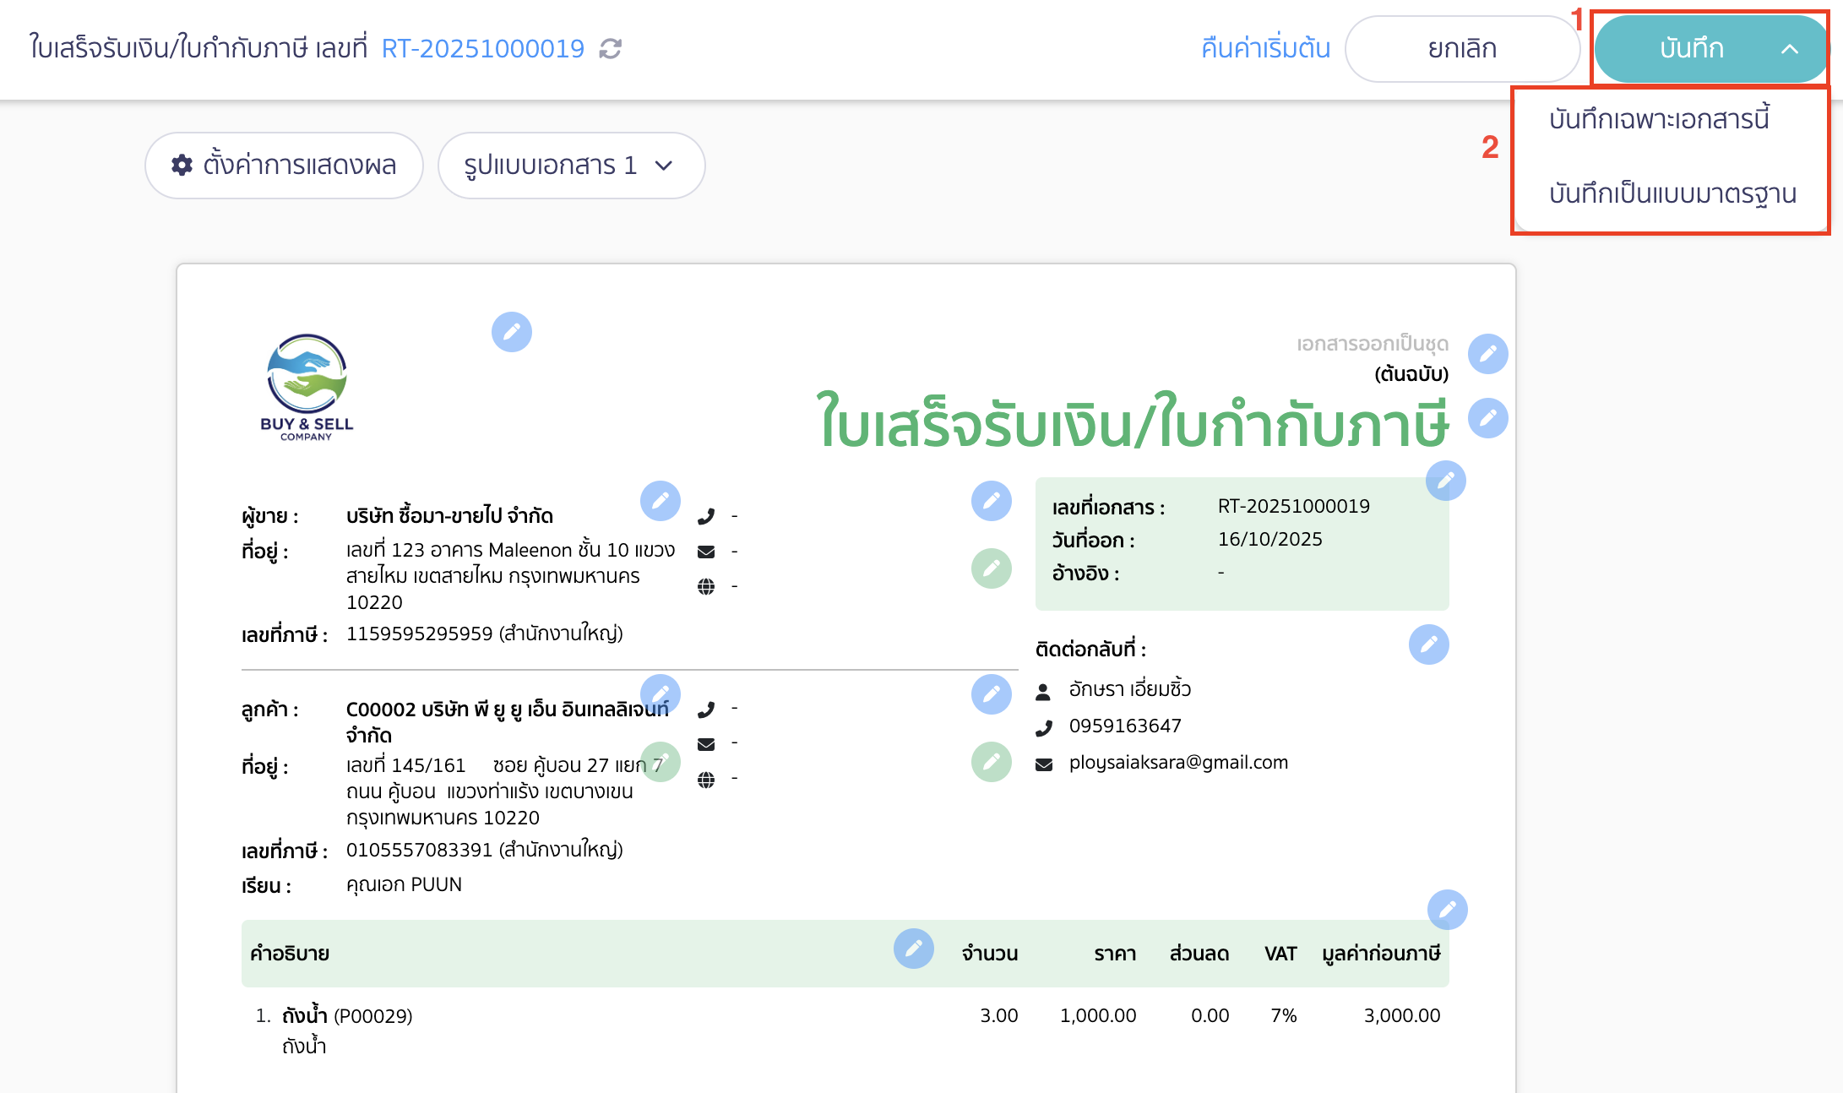Click reset to default link

click(1264, 49)
